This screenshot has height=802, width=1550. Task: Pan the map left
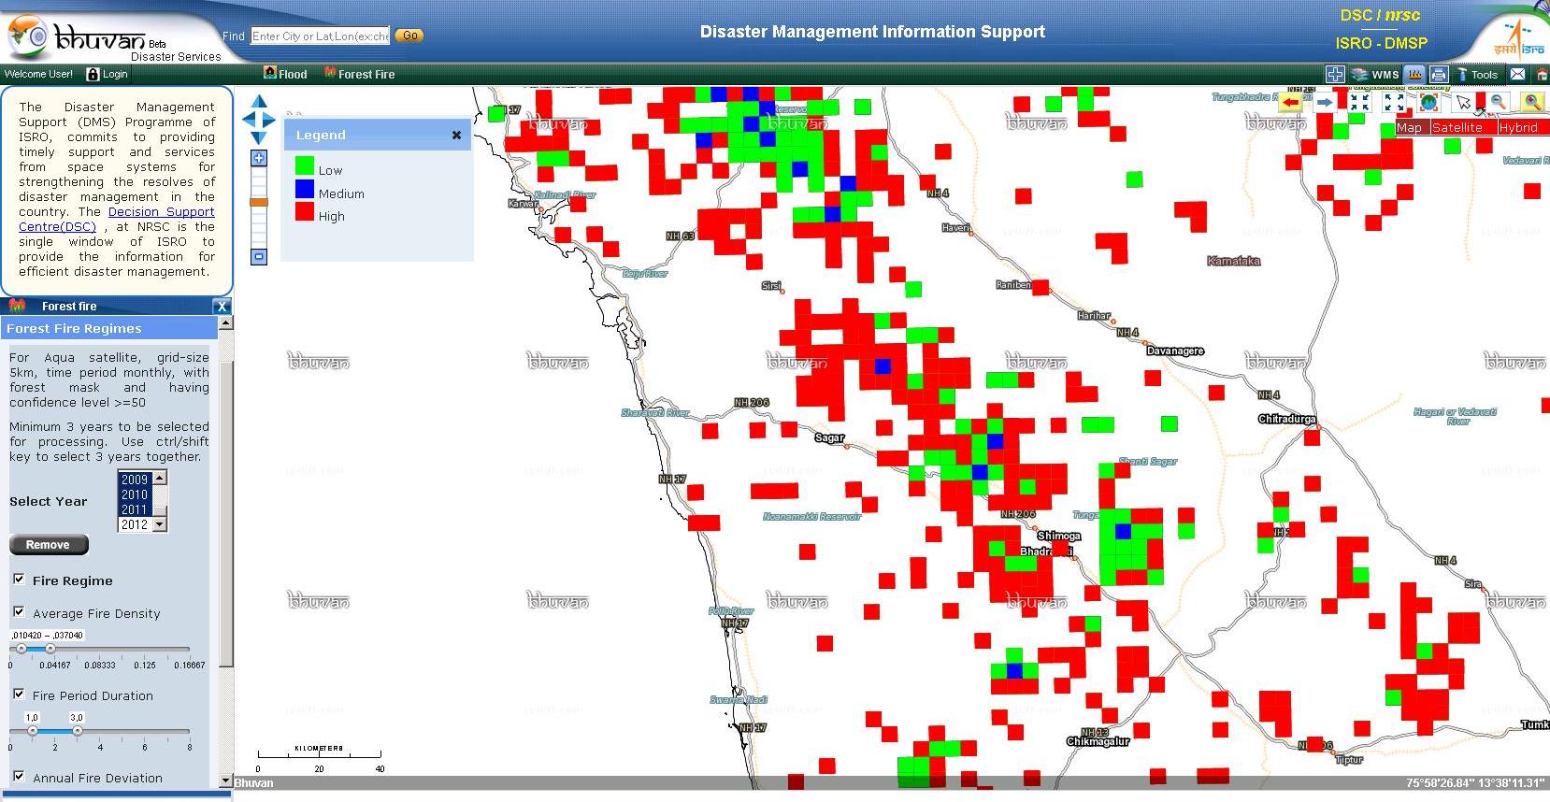pos(248,120)
